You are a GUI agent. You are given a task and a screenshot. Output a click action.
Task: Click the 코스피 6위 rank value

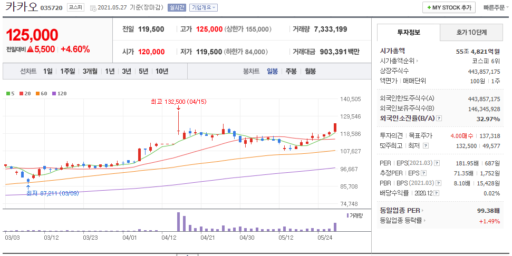click(x=486, y=61)
